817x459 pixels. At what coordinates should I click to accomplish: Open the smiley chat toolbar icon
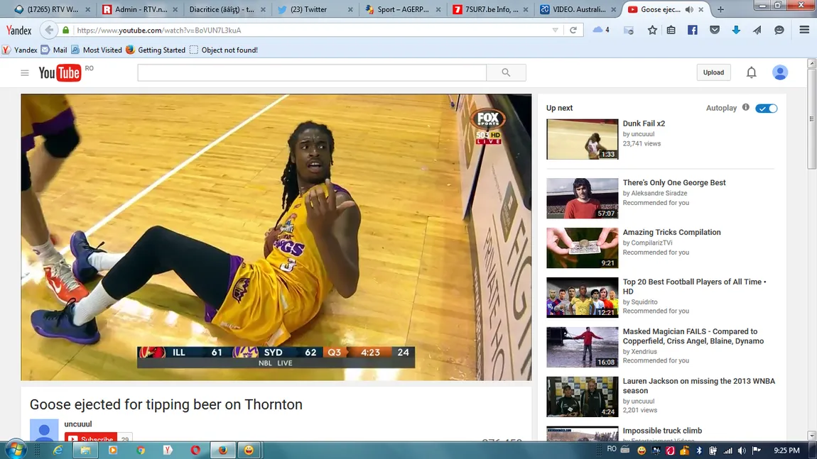pyautogui.click(x=779, y=31)
